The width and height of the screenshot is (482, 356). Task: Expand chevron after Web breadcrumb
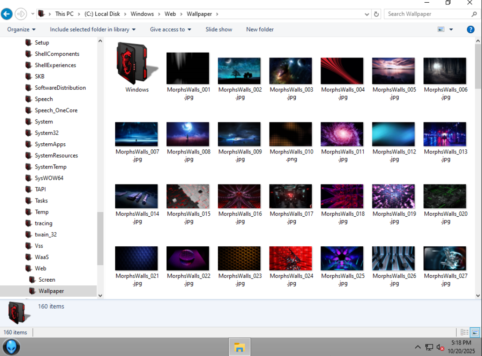(x=181, y=14)
